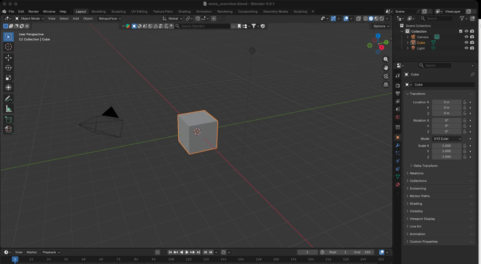481x264 pixels.
Task: Open the File menu
Action: click(x=11, y=11)
